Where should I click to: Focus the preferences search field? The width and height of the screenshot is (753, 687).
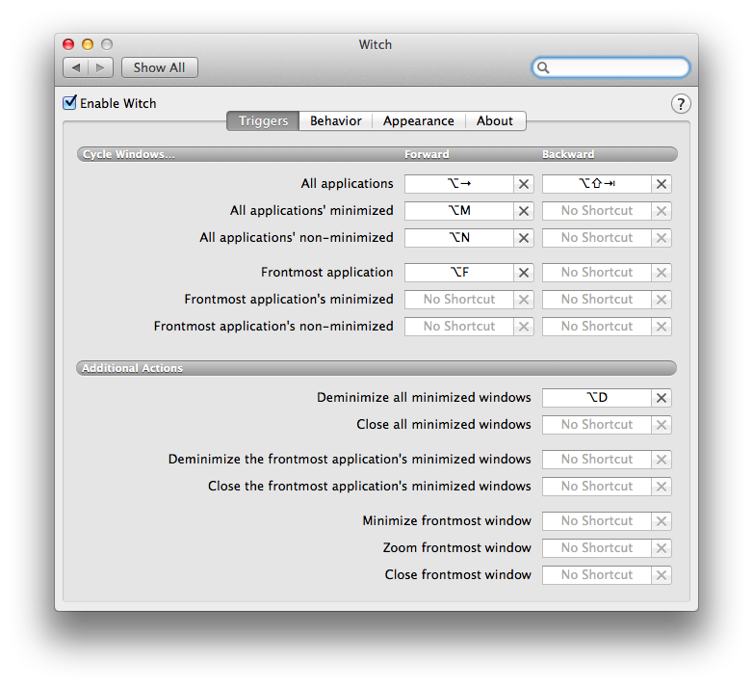[x=610, y=67]
